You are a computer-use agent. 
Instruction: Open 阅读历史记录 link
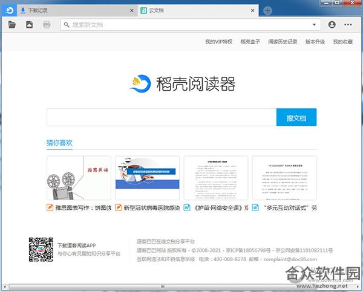(283, 42)
